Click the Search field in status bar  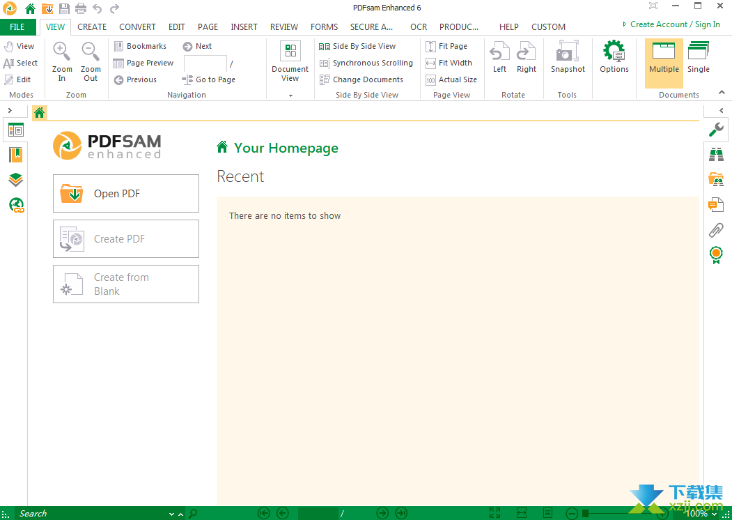click(92, 514)
